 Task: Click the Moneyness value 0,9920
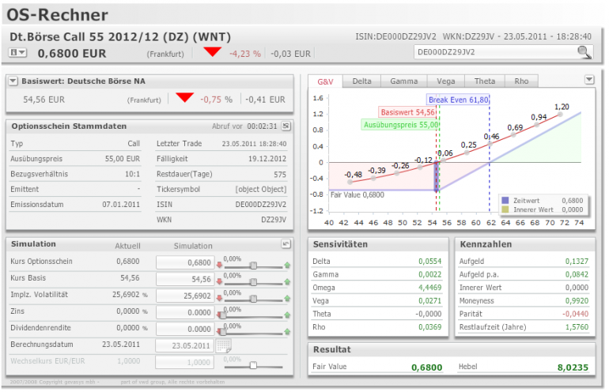577,301
